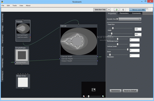Image resolution: width=154 pixels, height=101 pixels.
Task: Click the useCanvasSc row in Fractals node
Action: 23,37
